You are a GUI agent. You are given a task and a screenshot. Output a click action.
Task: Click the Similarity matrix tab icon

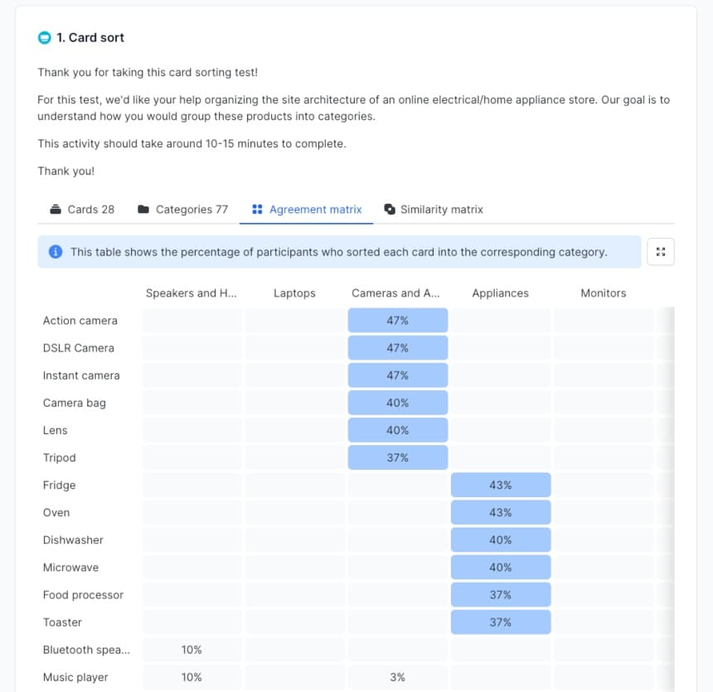[388, 209]
